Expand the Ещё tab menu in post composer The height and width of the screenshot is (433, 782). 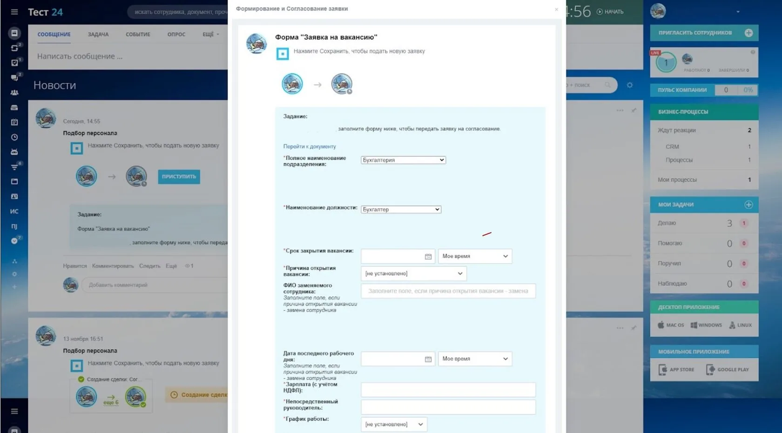211,34
